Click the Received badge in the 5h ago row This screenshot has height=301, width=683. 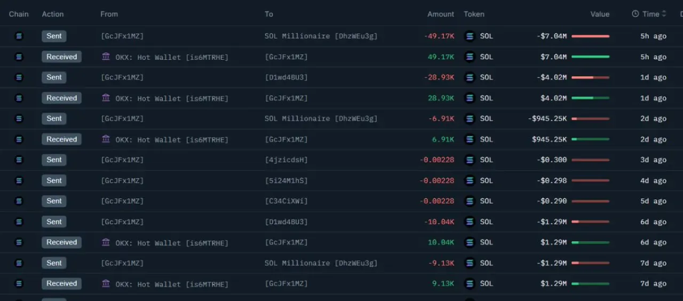62,57
